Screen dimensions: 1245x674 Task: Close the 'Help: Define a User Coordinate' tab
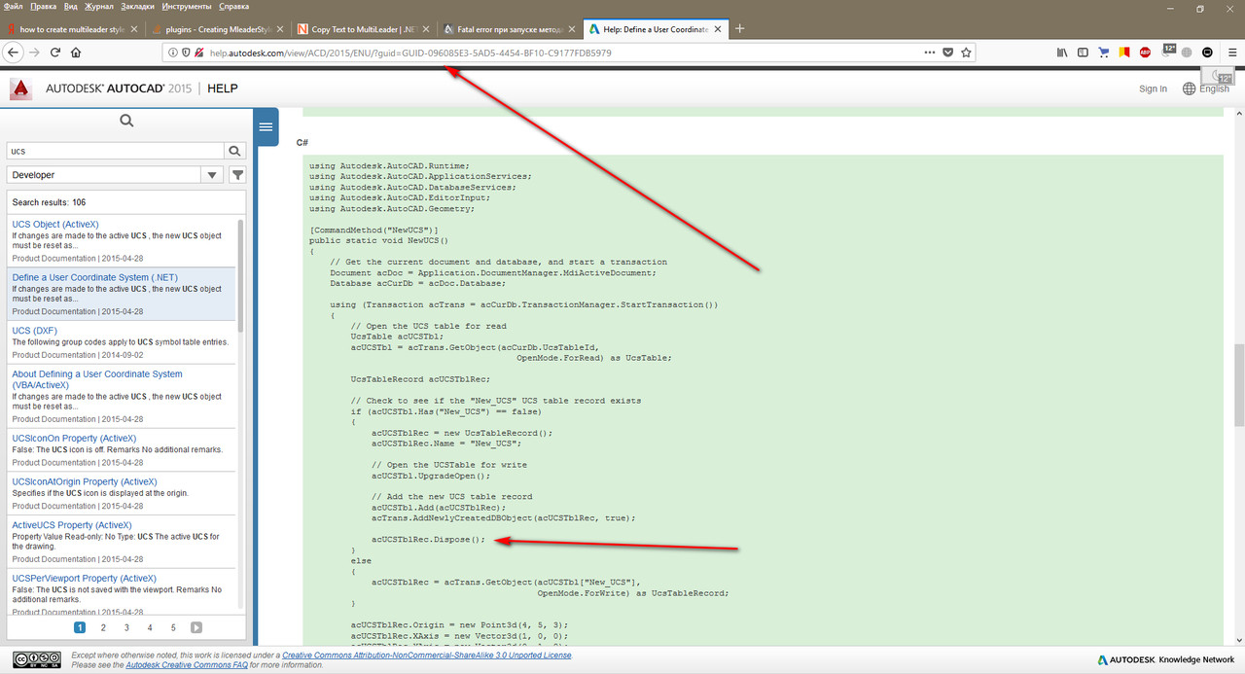coord(717,29)
